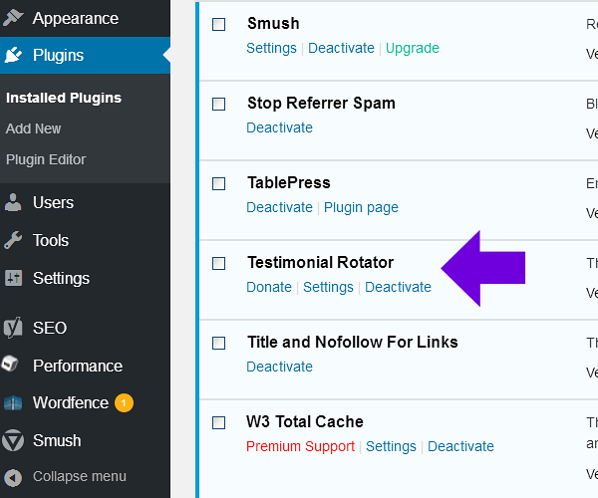Open Testimonial Rotator Settings link
The width and height of the screenshot is (598, 498).
(x=328, y=287)
